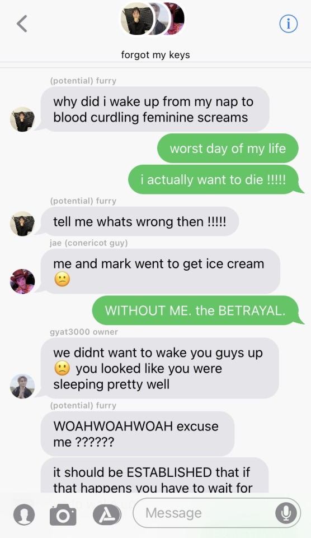Focus the Message text field

217,513
